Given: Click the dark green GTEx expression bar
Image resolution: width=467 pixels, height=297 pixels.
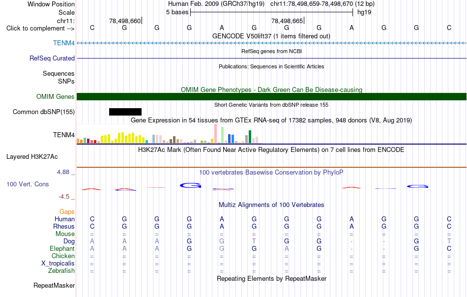Looking at the screenshot, I should (250, 137).
